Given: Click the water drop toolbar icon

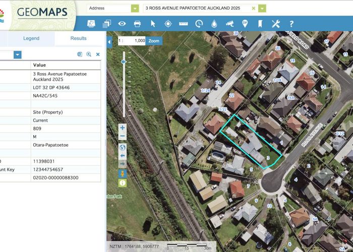Looking at the screenshot, I should [214, 24].
